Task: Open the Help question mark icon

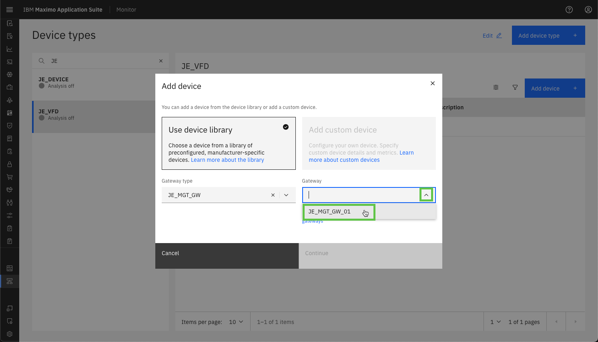Action: click(569, 10)
